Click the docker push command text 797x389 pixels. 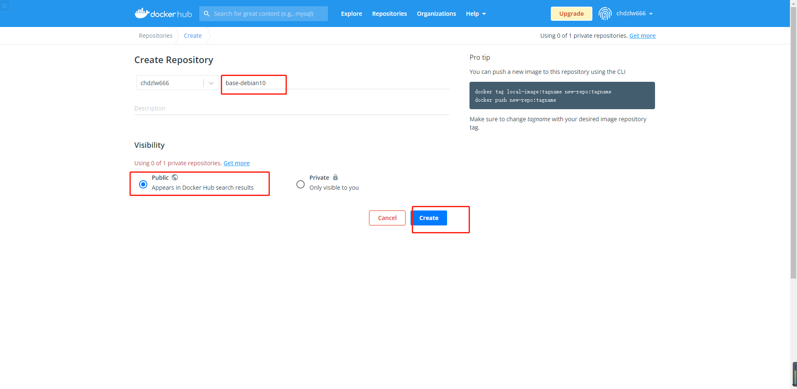pyautogui.click(x=515, y=100)
